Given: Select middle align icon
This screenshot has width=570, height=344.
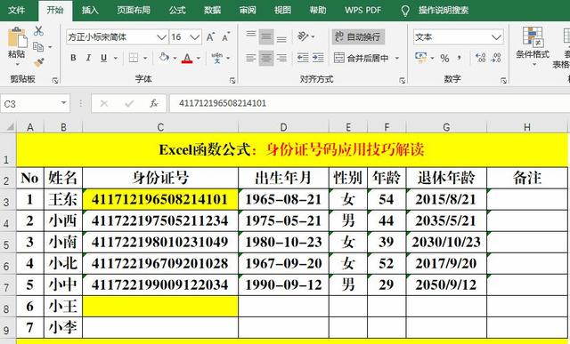Looking at the screenshot, I should pyautogui.click(x=266, y=36).
